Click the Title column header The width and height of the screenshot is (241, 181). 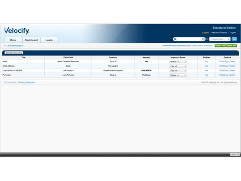(x=23, y=57)
